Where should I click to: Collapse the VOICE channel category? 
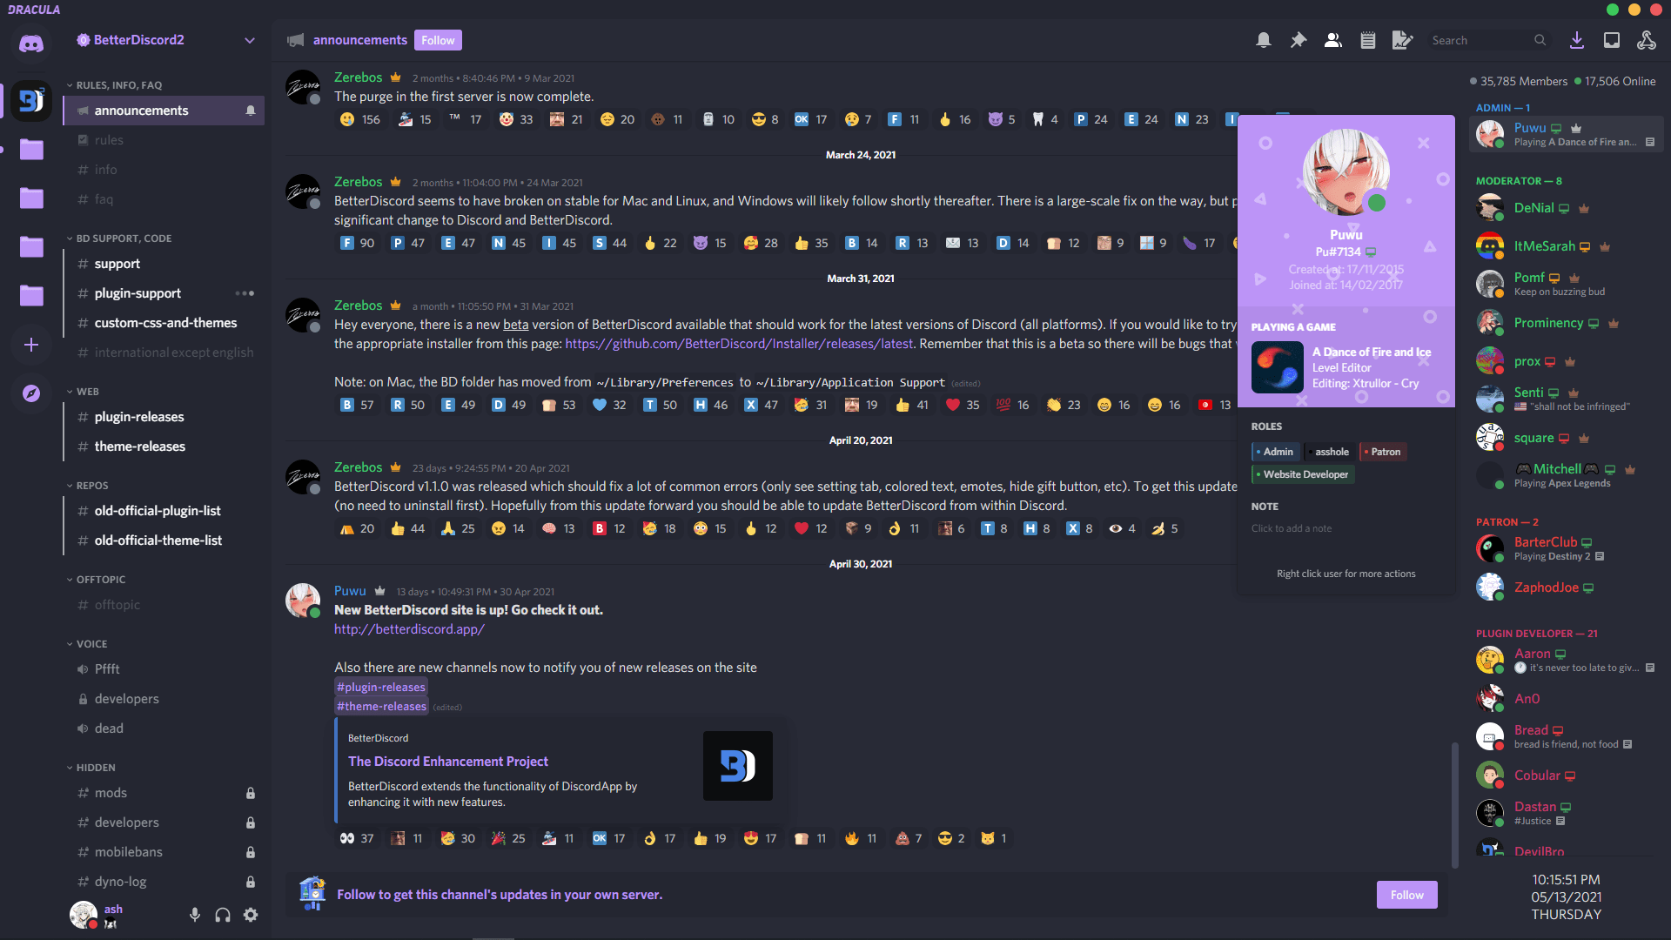(91, 644)
